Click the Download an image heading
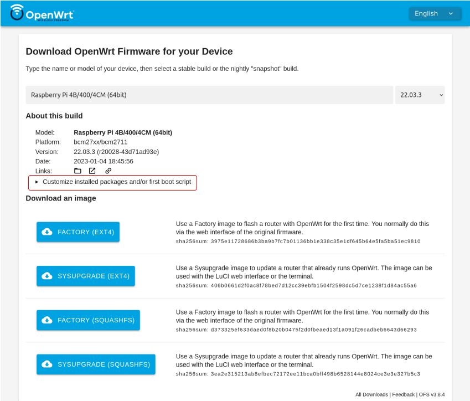Screen dimensions: 470x401 (61, 198)
